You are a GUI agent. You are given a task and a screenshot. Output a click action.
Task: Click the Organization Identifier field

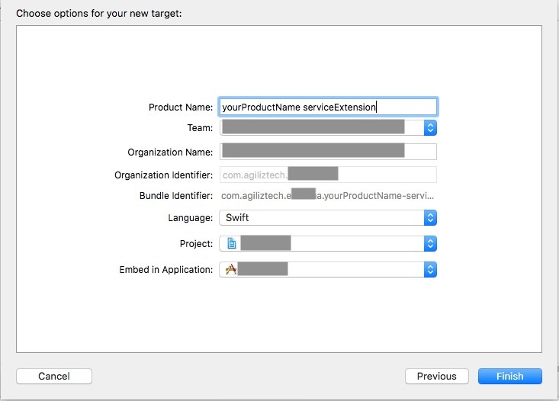point(328,175)
